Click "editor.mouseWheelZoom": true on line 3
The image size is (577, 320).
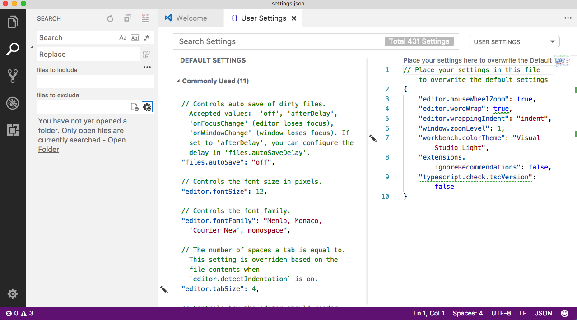coord(477,99)
